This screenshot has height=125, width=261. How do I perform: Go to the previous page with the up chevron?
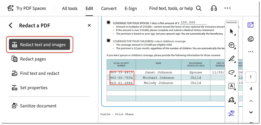251,101
